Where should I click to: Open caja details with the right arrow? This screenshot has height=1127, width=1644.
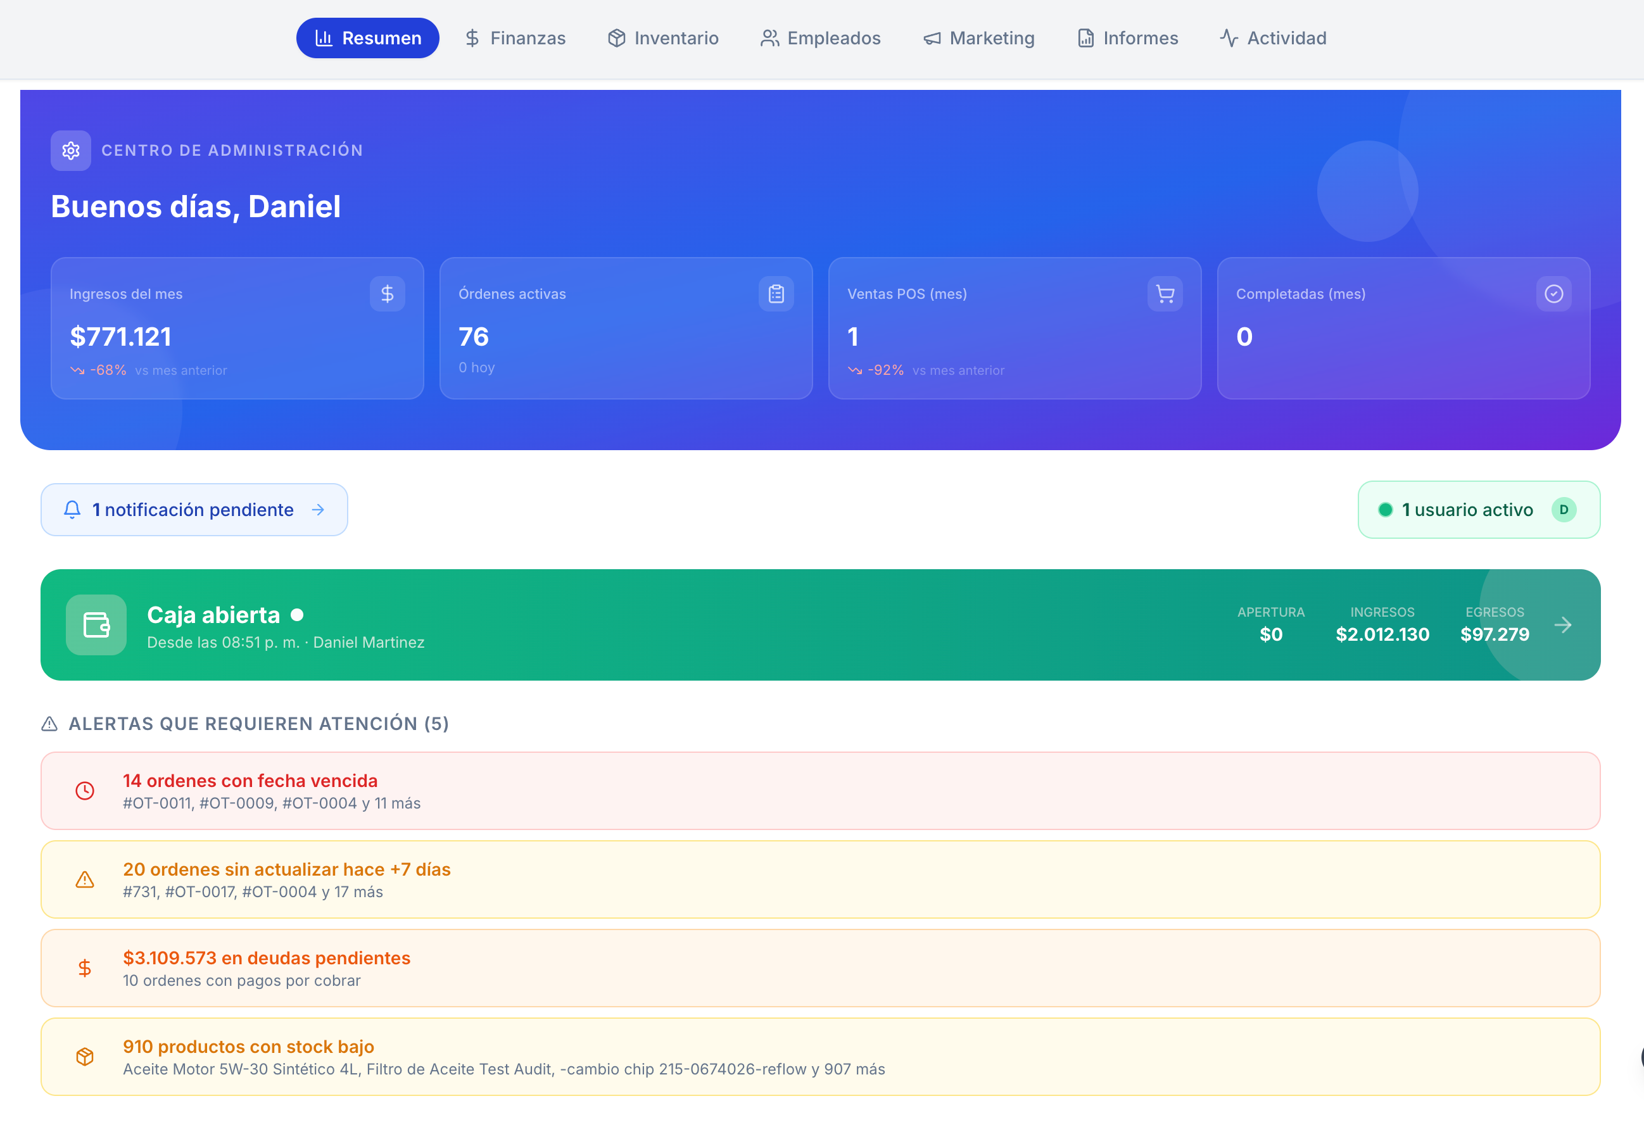1564,625
